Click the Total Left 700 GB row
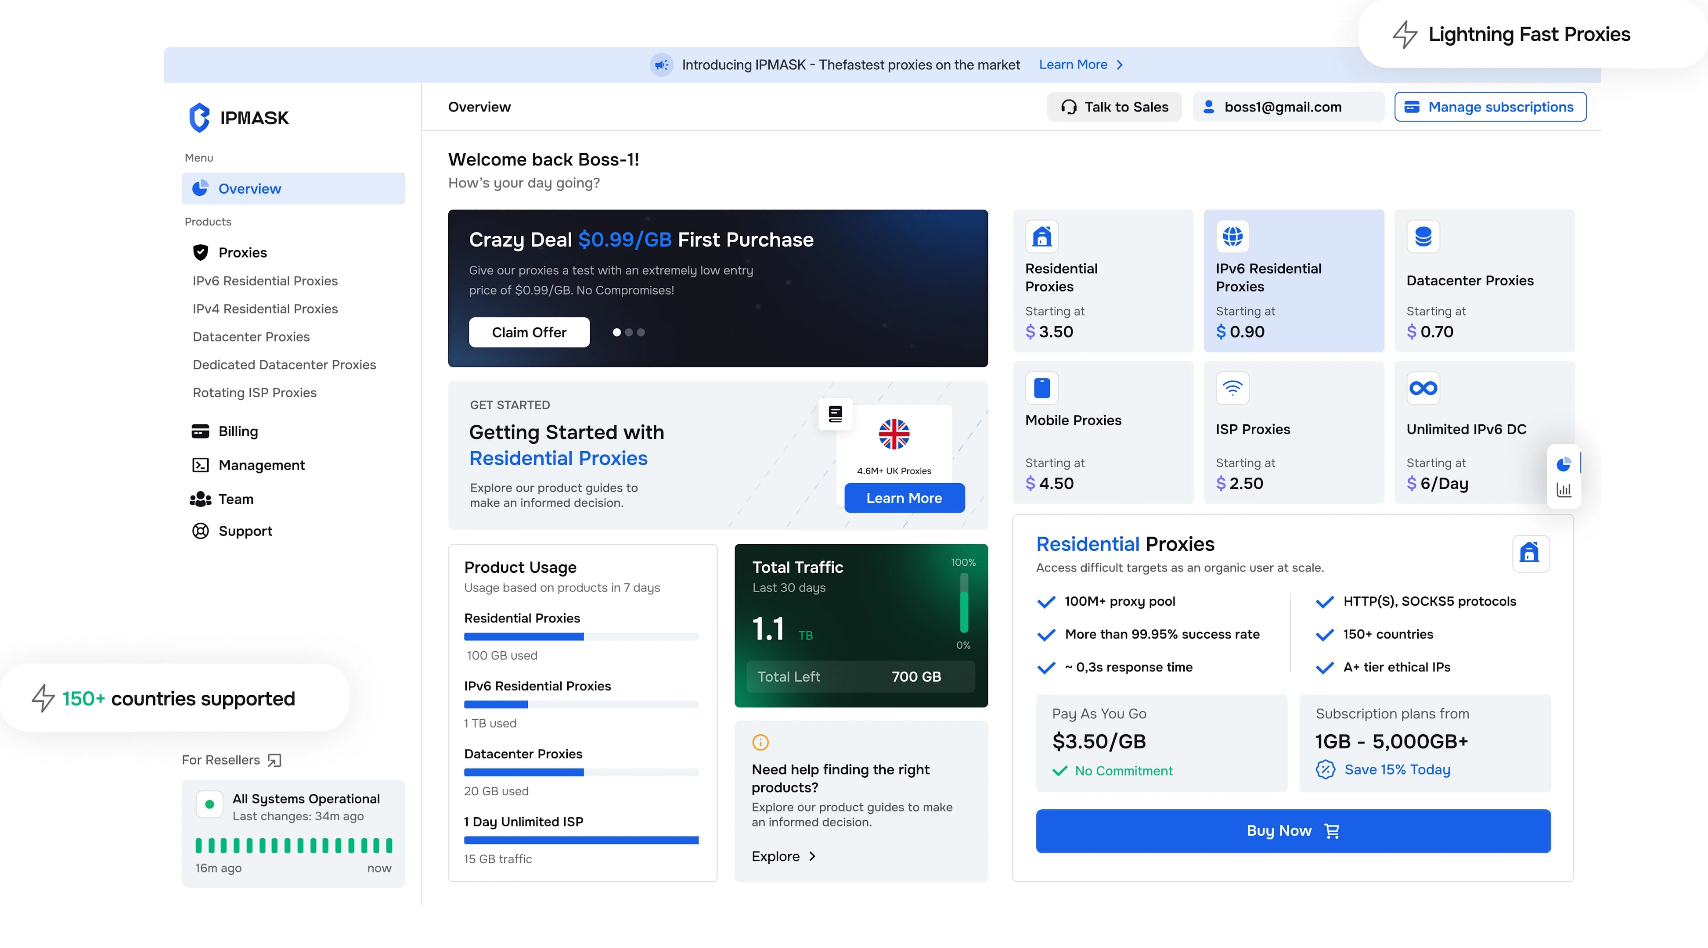Image resolution: width=1708 pixels, height=948 pixels. 861,677
